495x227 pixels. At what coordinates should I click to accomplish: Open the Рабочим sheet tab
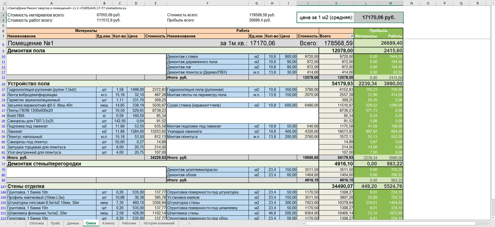[129, 223]
